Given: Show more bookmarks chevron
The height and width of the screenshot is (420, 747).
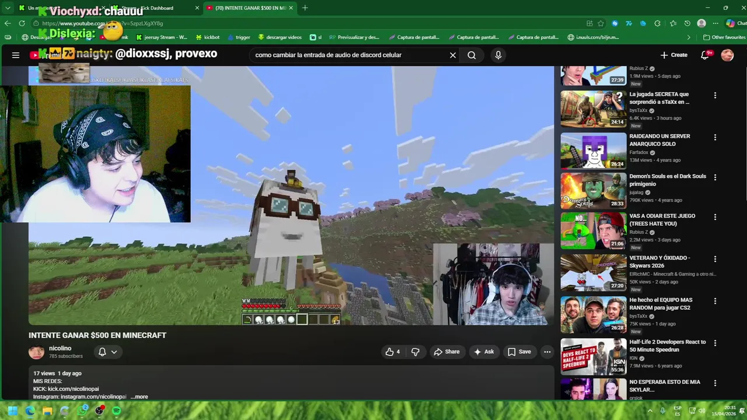Looking at the screenshot, I should tap(689, 37).
